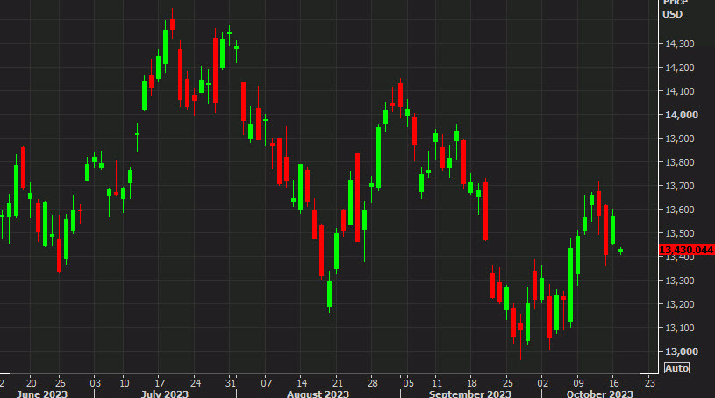Click date tick 21 on time axis

(x=337, y=383)
